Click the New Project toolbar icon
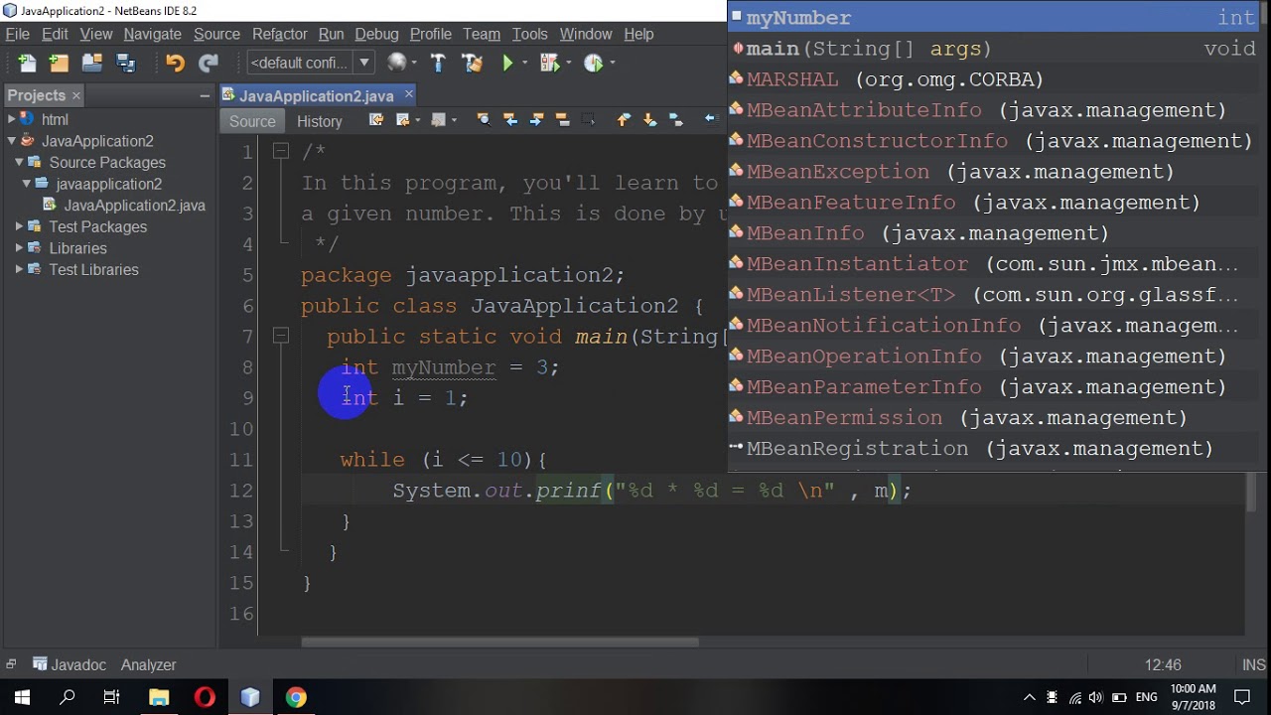 (60, 63)
